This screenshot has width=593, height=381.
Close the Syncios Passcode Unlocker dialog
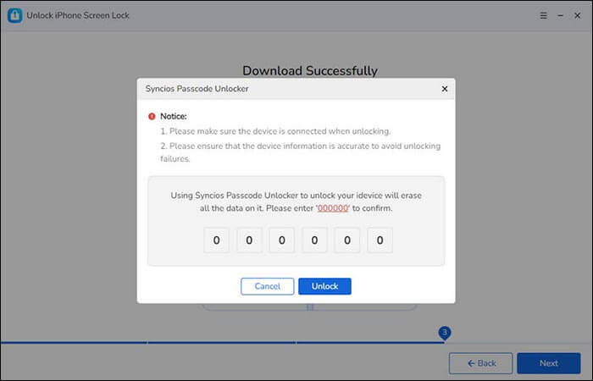pos(445,88)
